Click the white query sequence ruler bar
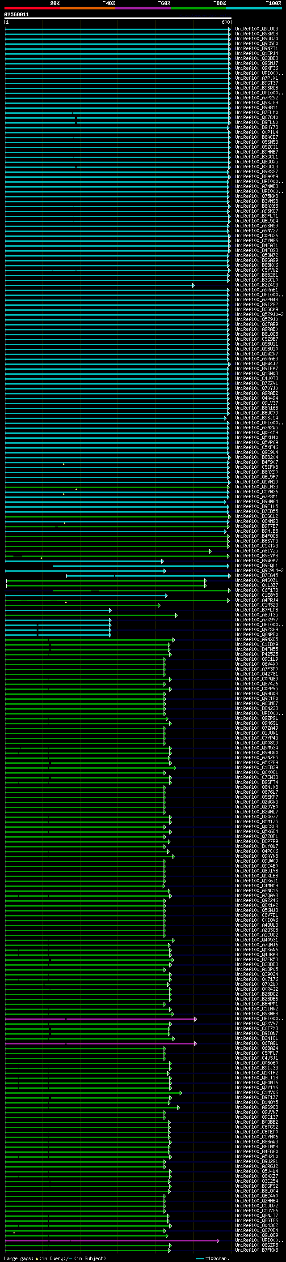Viewport: 286px width, 1262px height. pyautogui.click(x=118, y=19)
